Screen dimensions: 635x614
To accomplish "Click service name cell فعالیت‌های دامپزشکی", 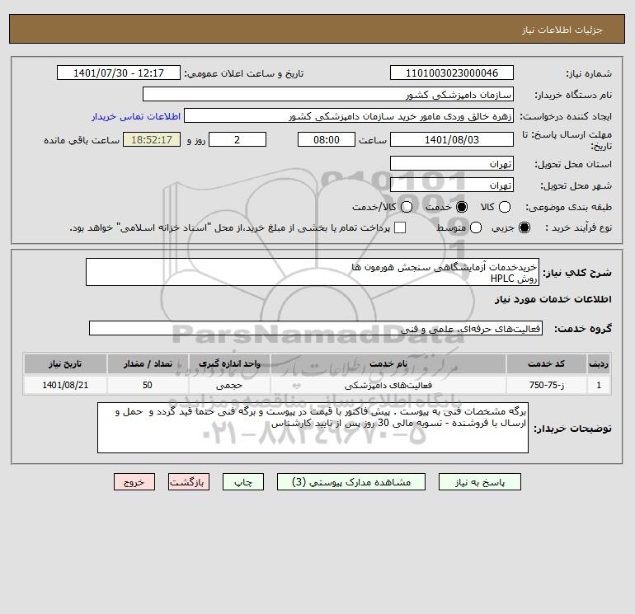I will coord(388,385).
